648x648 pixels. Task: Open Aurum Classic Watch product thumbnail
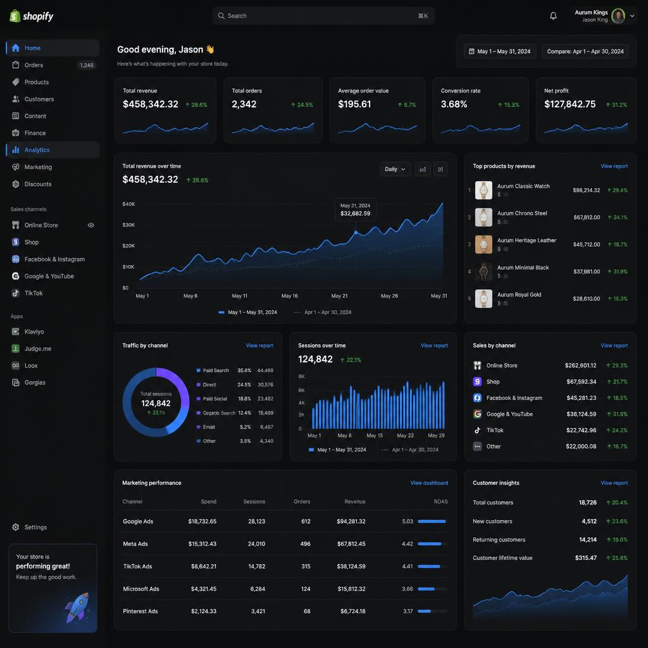[x=483, y=190]
